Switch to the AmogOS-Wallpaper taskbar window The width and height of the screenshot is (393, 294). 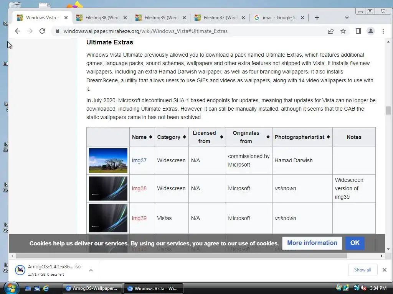pos(92,288)
